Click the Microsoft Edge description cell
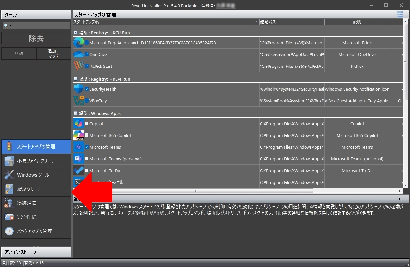This screenshot has height=267, width=410. pyautogui.click(x=357, y=43)
